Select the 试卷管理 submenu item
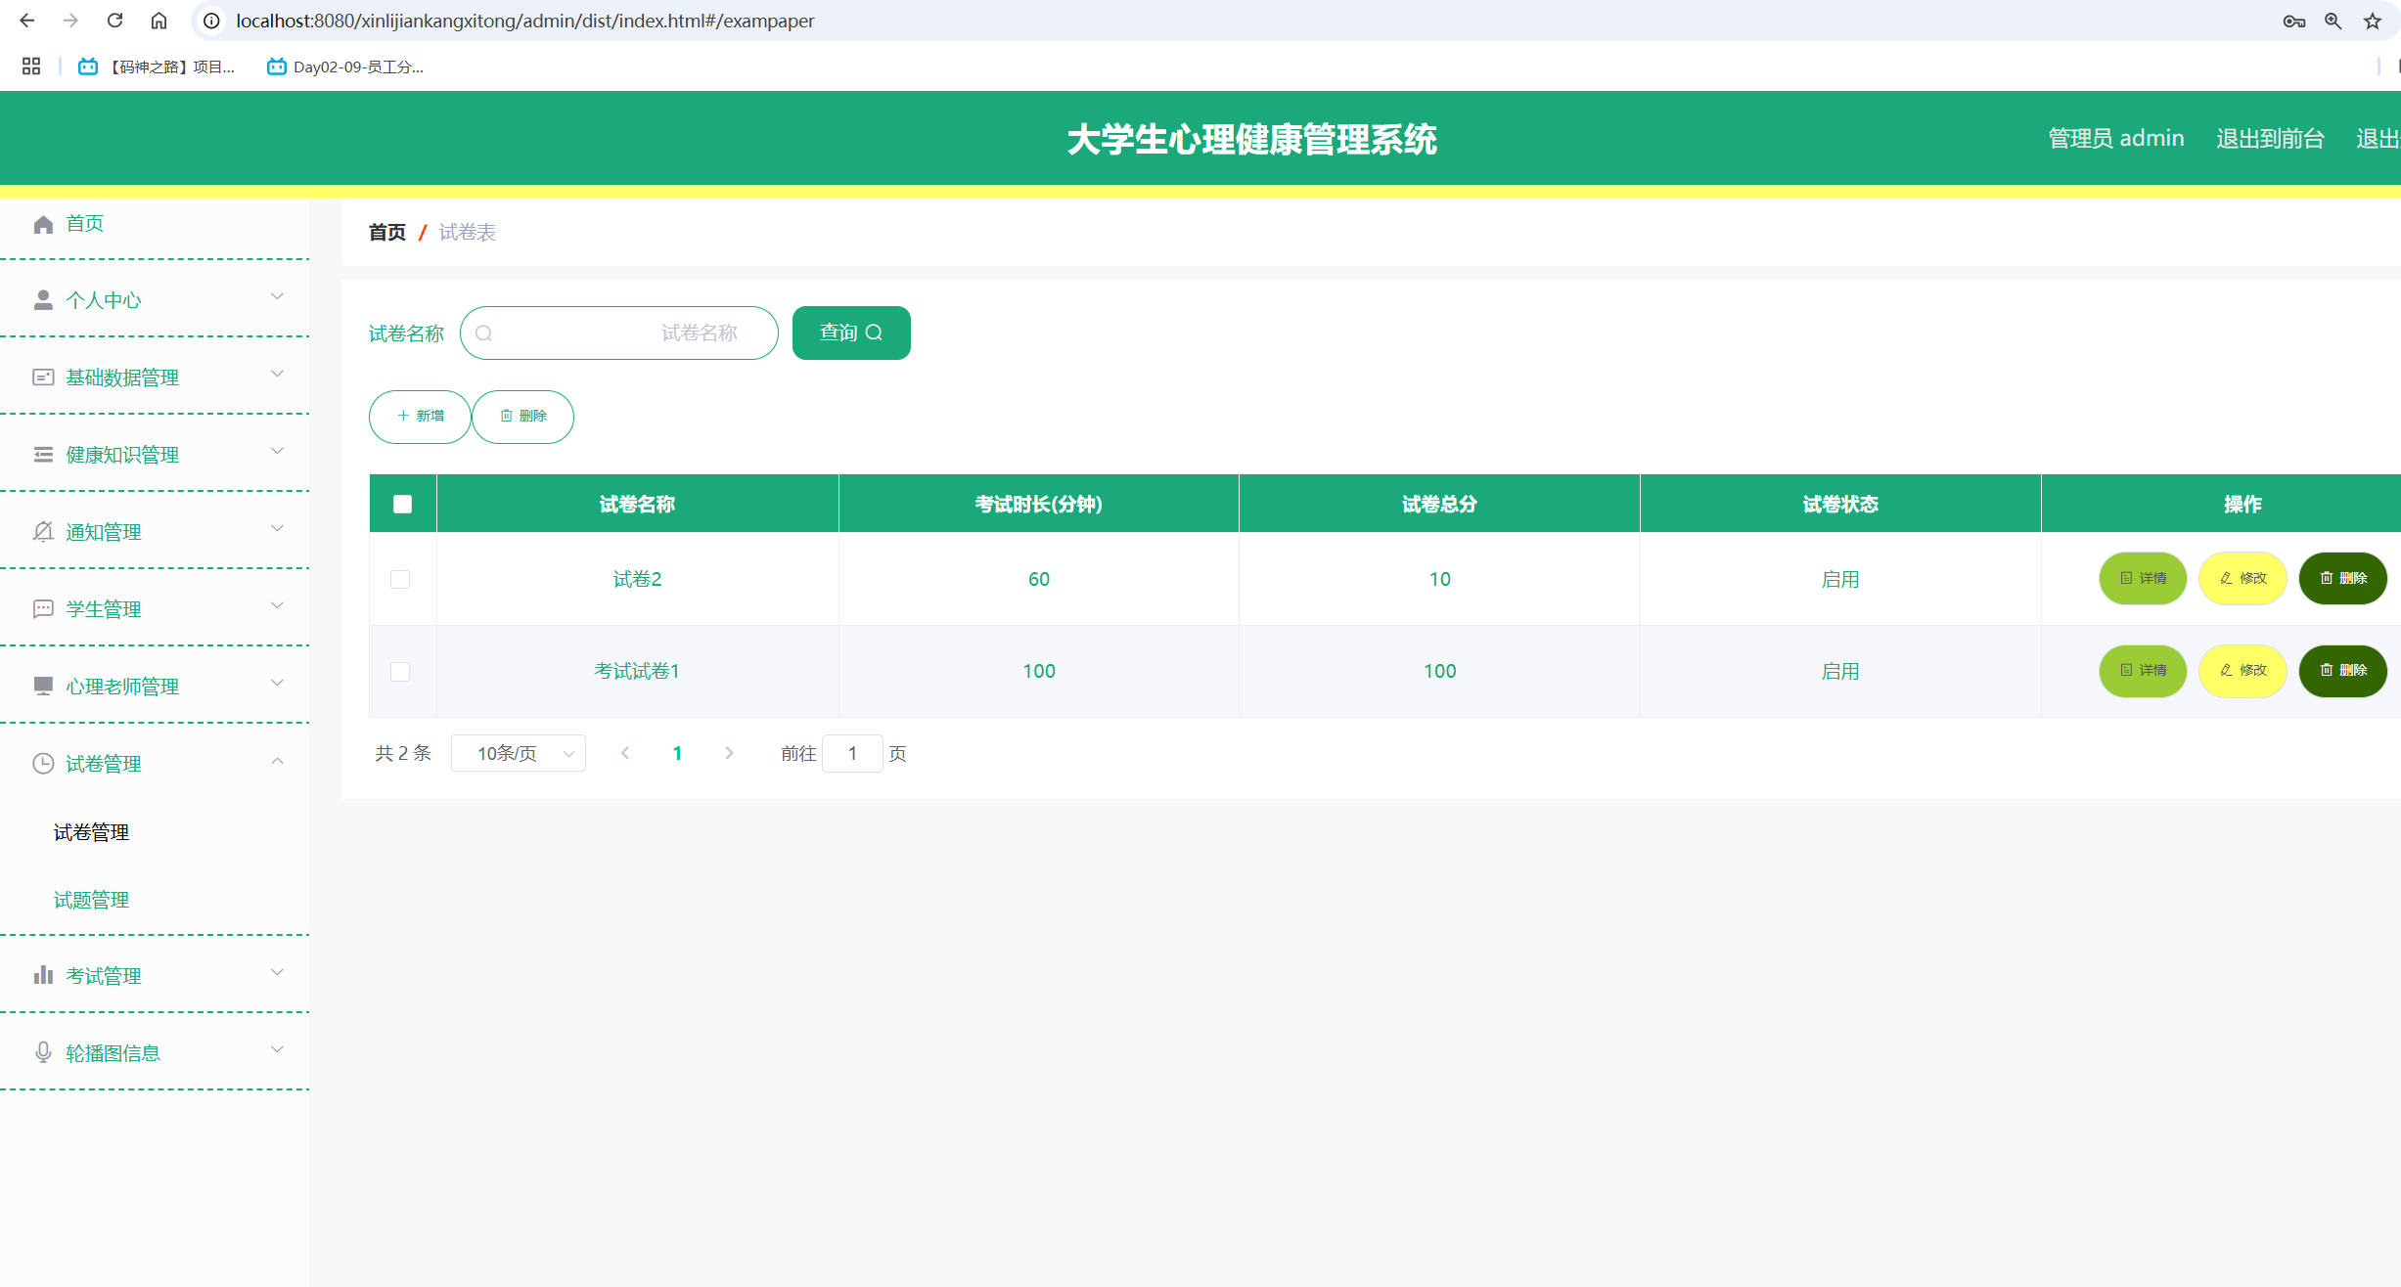This screenshot has height=1287, width=2401. click(91, 832)
